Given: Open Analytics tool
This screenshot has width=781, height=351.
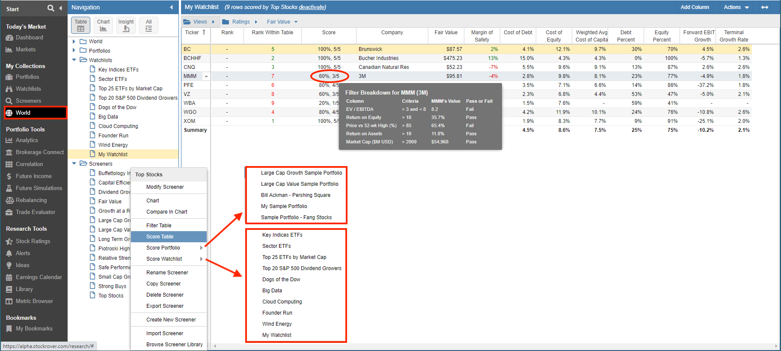Looking at the screenshot, I should [x=27, y=140].
